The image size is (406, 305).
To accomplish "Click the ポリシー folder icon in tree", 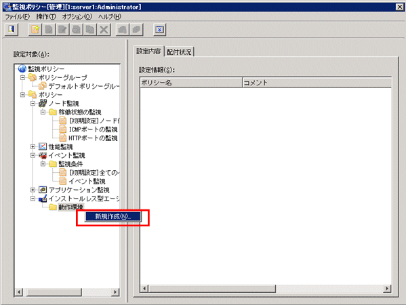I will [33, 94].
